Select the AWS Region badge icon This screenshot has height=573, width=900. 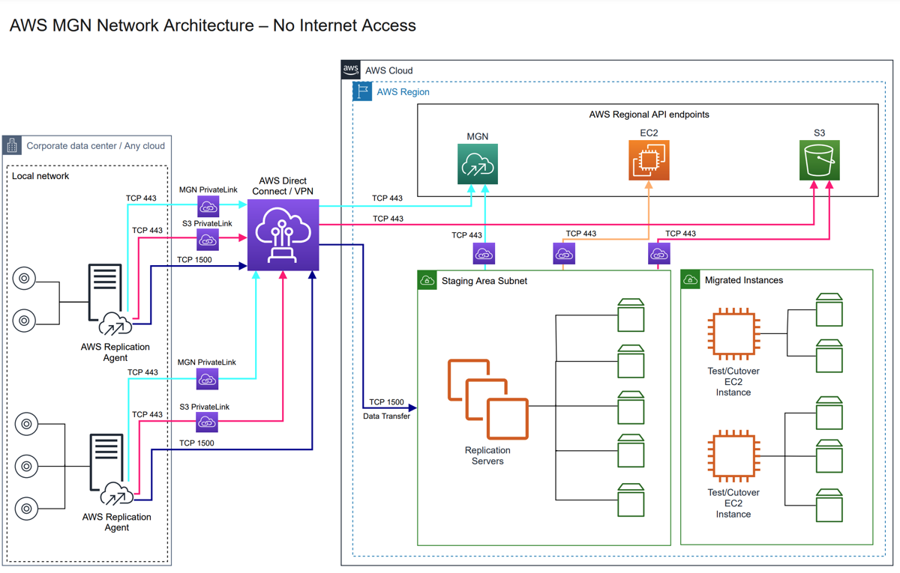[x=361, y=90]
